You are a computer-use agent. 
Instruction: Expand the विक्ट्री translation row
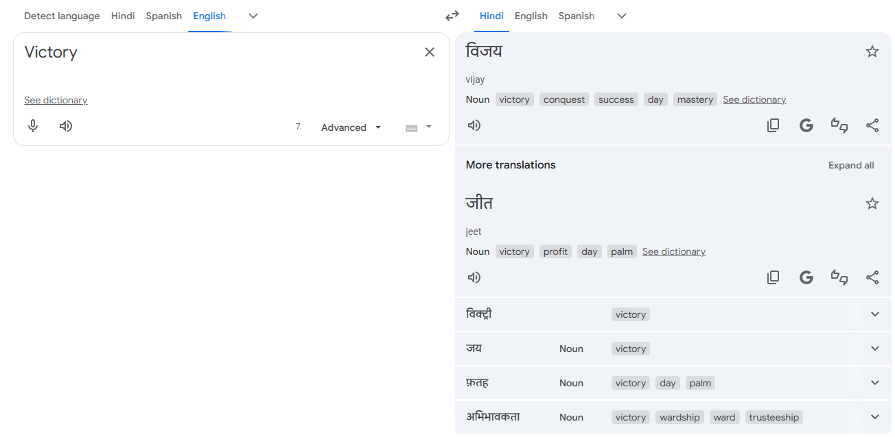(875, 314)
